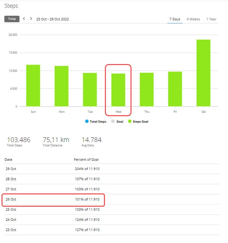
Task: Click the 13.000 y-axis label
Action: pos(13,71)
